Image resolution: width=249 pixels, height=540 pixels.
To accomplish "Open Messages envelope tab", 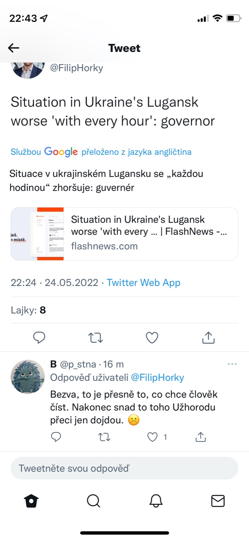I will (x=218, y=501).
